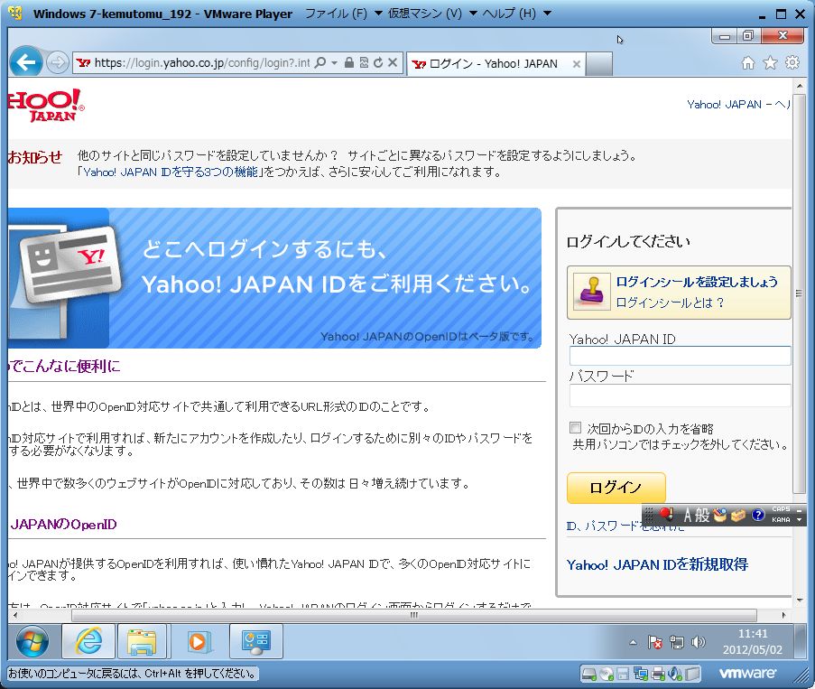
Task: Click the IE forward arrow button
Action: pyautogui.click(x=57, y=63)
